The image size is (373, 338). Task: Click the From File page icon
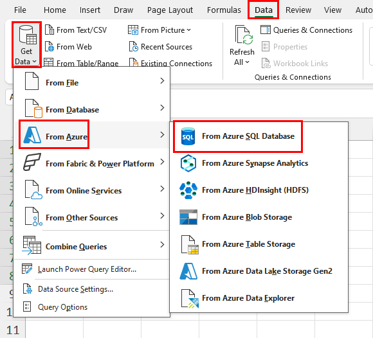pos(32,81)
